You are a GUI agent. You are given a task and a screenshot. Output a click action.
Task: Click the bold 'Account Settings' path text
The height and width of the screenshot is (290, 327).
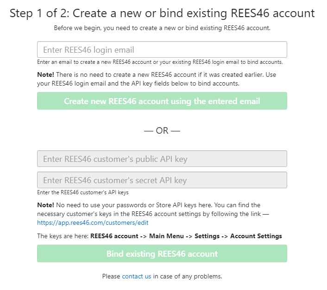tap(256, 236)
